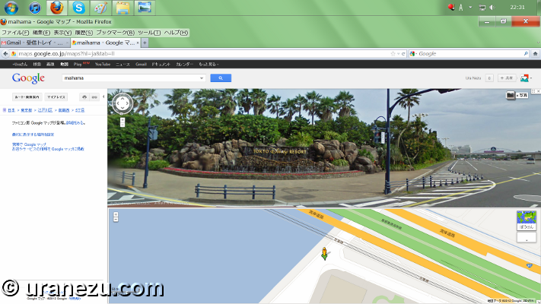Viewport: 541px width, 304px height.
Task: Open the ブックマーク(B) menu
Action: (x=115, y=33)
